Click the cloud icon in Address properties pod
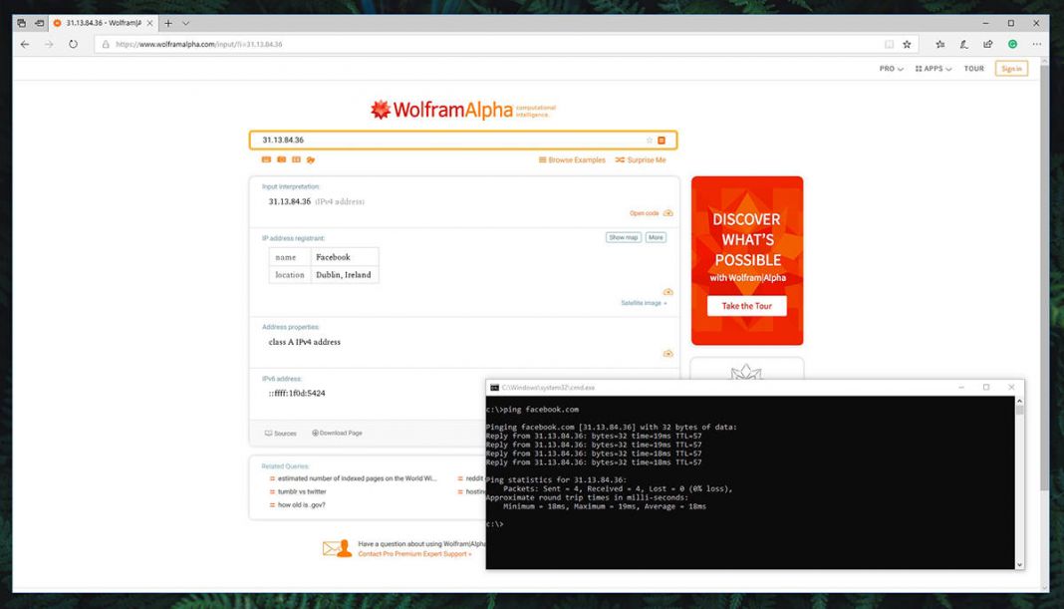 click(668, 354)
